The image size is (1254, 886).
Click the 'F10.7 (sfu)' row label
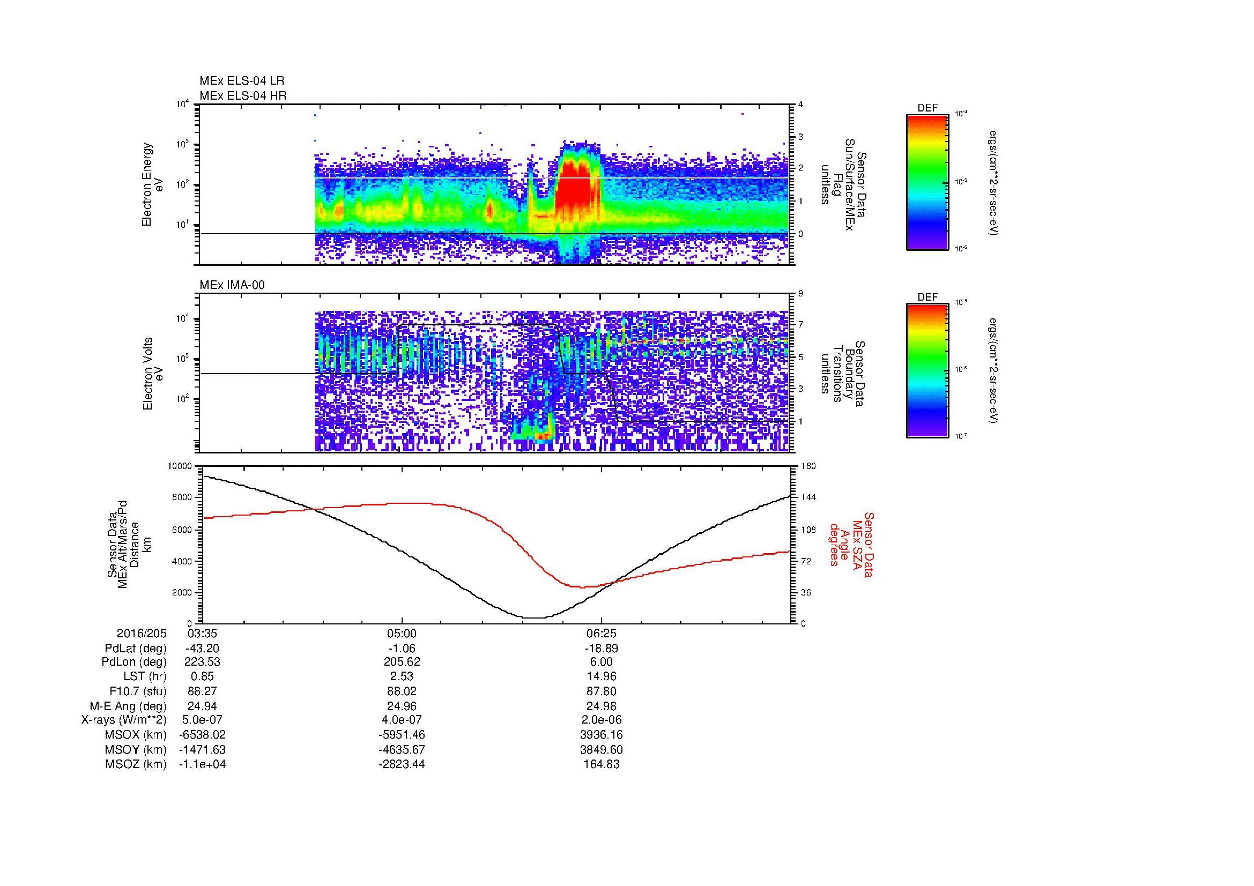click(x=138, y=691)
